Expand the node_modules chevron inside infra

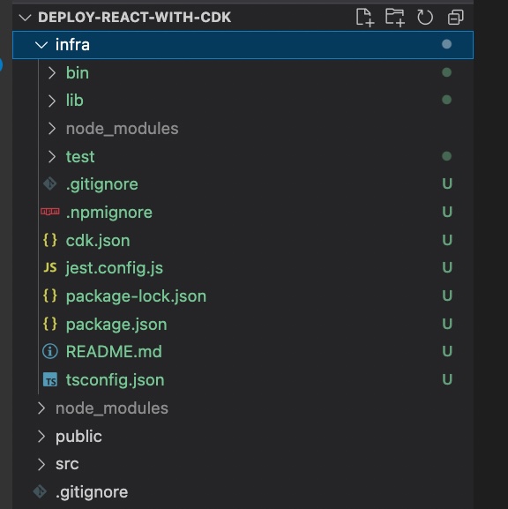[x=52, y=129]
